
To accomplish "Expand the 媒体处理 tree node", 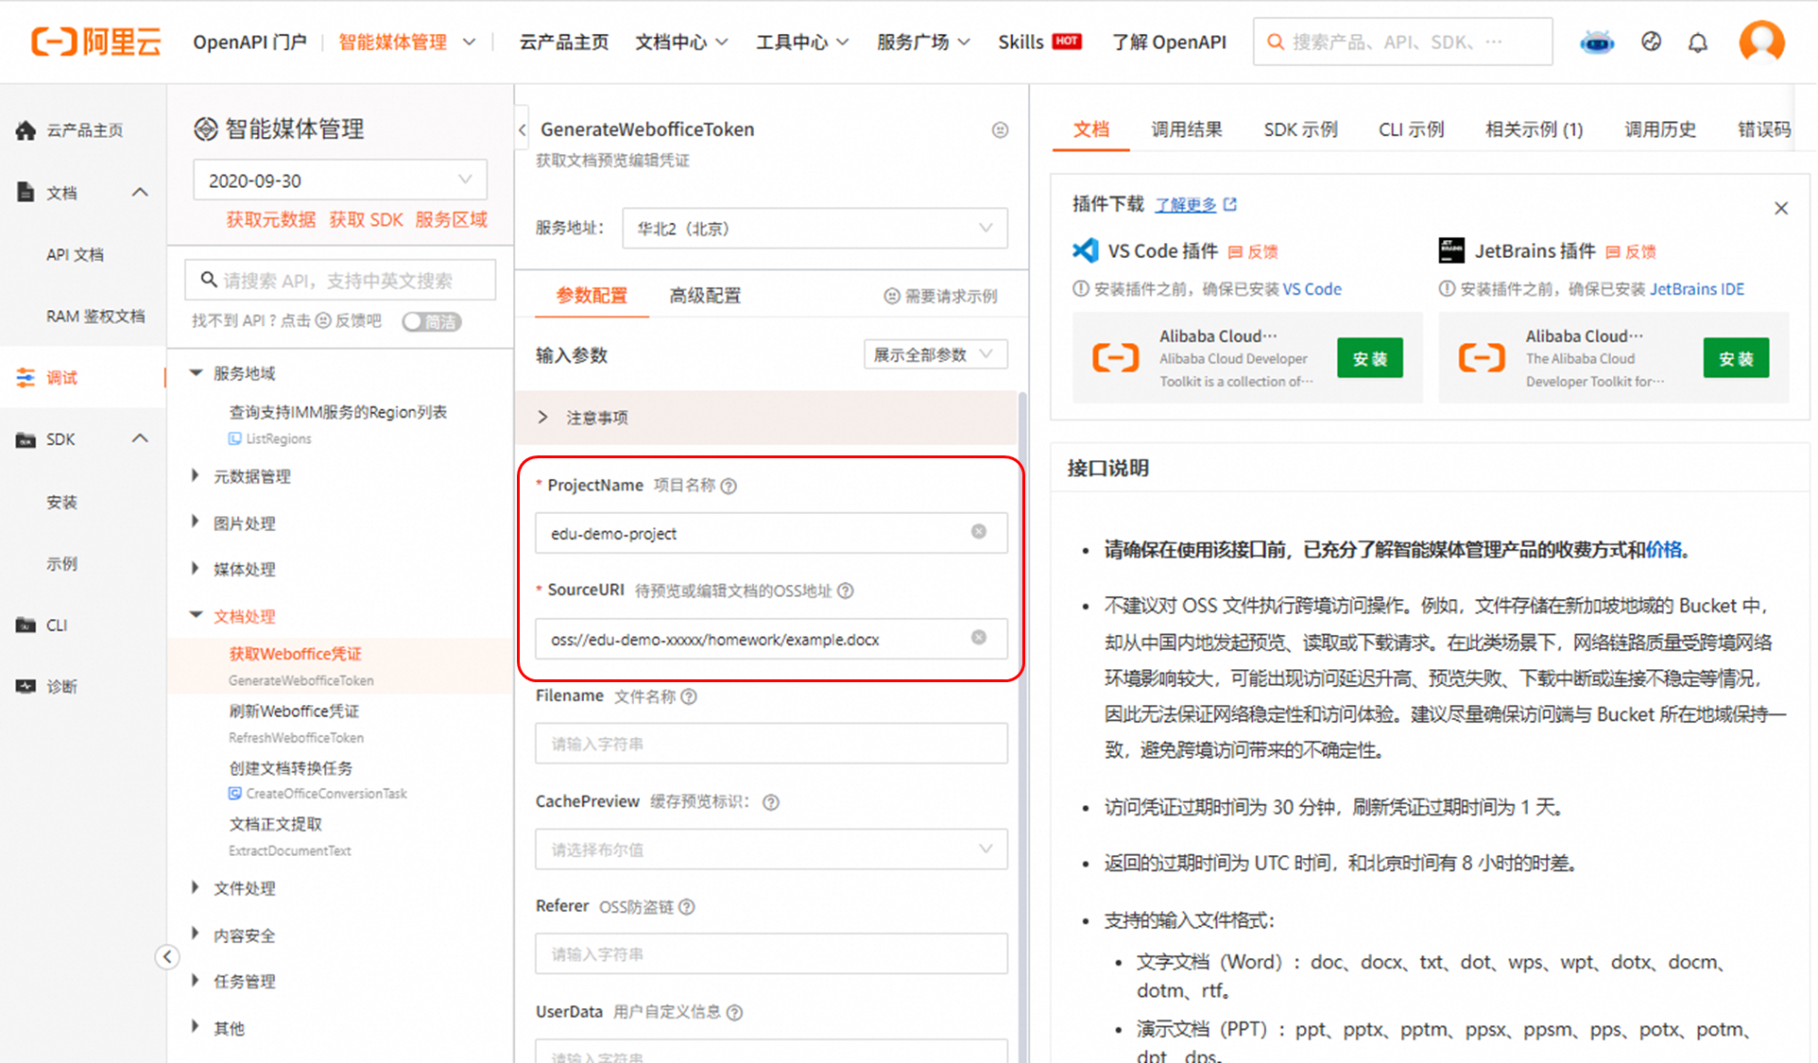I will pos(195,569).
